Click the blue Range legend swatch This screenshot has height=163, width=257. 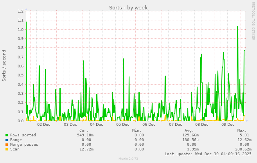click(7, 140)
